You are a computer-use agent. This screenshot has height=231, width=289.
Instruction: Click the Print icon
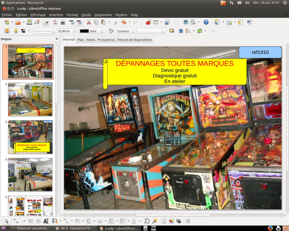point(63,22)
